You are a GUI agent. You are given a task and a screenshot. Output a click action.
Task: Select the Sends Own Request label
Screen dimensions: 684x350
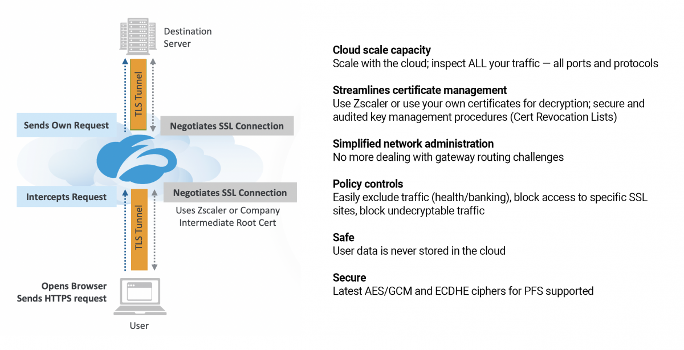[66, 125]
